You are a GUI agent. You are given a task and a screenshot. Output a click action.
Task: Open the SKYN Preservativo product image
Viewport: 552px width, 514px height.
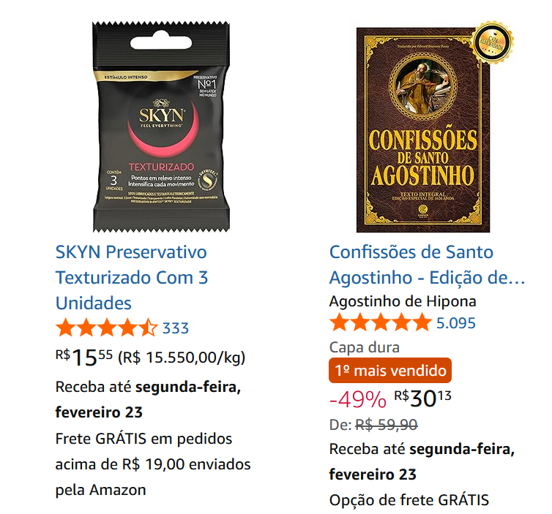pyautogui.click(x=161, y=126)
